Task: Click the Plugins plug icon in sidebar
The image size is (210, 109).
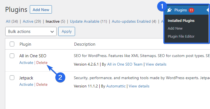Action: point(169,10)
